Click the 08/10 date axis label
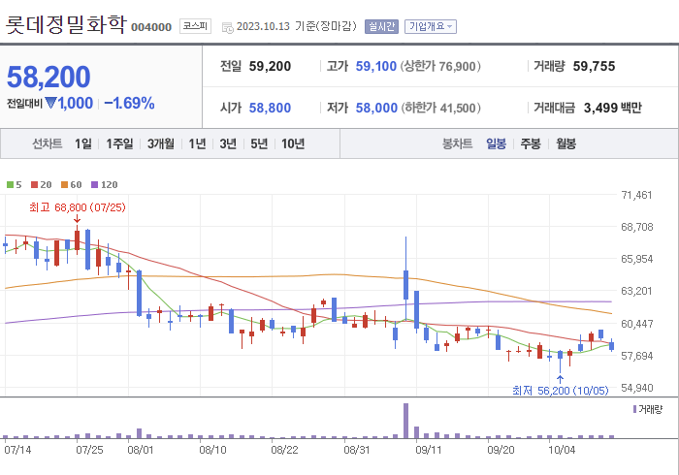This screenshot has height=475, width=679. 212,450
